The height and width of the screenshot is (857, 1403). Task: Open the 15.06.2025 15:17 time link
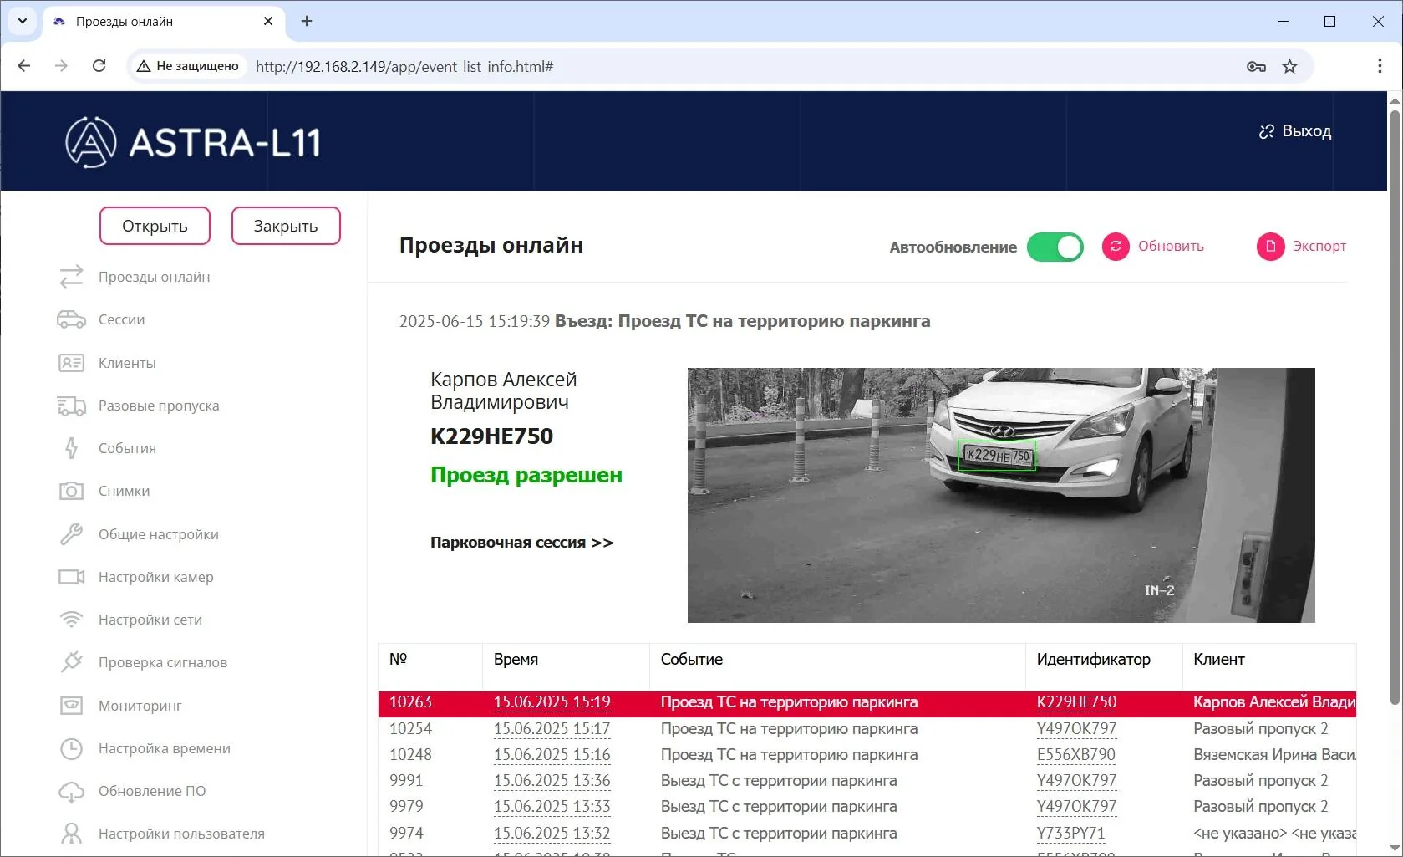point(552,728)
